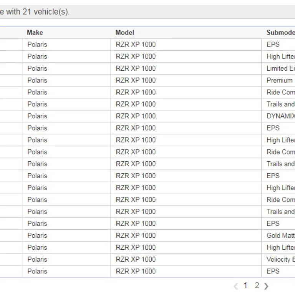Click Polaris in the Velocity row
The image size is (295, 295).
37,259
